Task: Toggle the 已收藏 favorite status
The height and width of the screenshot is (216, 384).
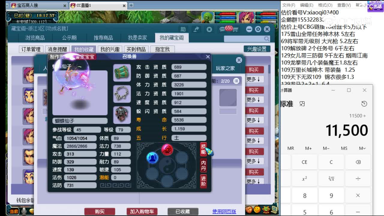Action: (x=182, y=211)
